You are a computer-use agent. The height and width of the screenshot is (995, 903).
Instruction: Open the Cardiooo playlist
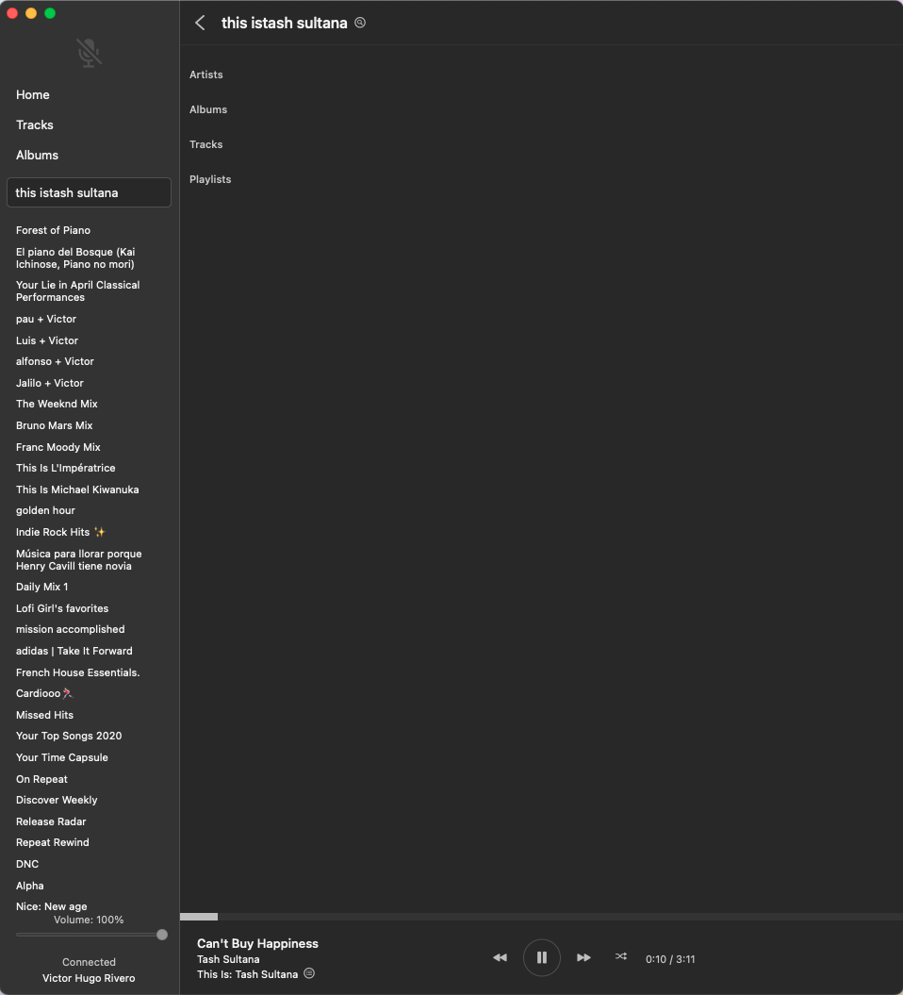coord(44,693)
